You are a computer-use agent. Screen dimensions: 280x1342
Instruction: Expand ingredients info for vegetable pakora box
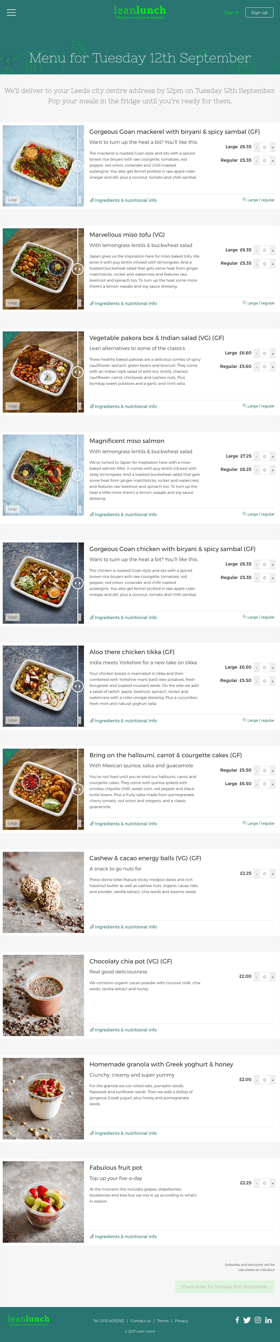tap(123, 406)
